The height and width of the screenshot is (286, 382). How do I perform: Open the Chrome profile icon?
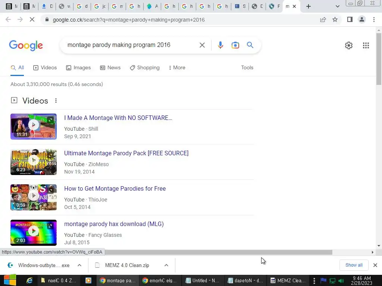click(362, 20)
